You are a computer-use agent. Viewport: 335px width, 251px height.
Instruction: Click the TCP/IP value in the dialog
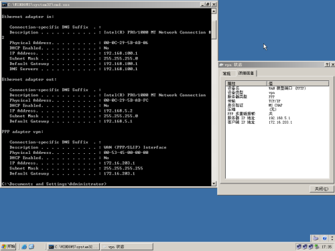pyautogui.click(x=275, y=101)
